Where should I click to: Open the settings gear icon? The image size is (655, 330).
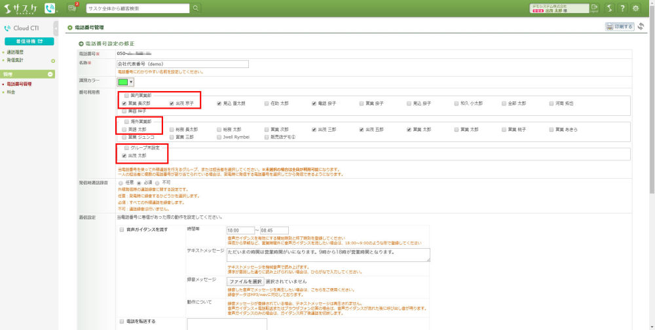[635, 8]
